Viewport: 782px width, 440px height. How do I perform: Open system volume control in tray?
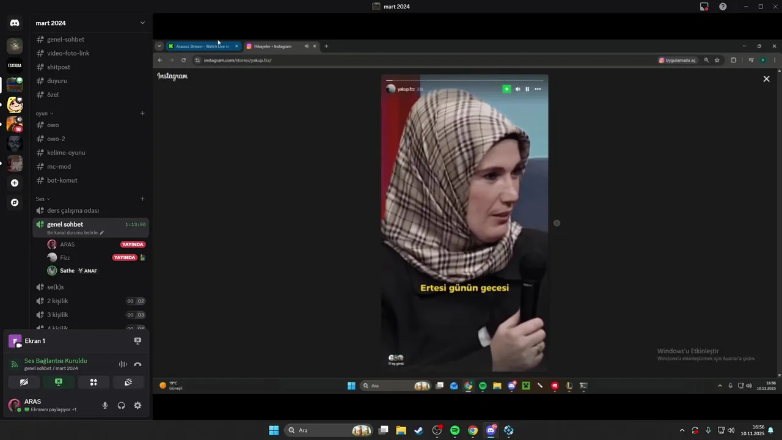[x=731, y=430]
